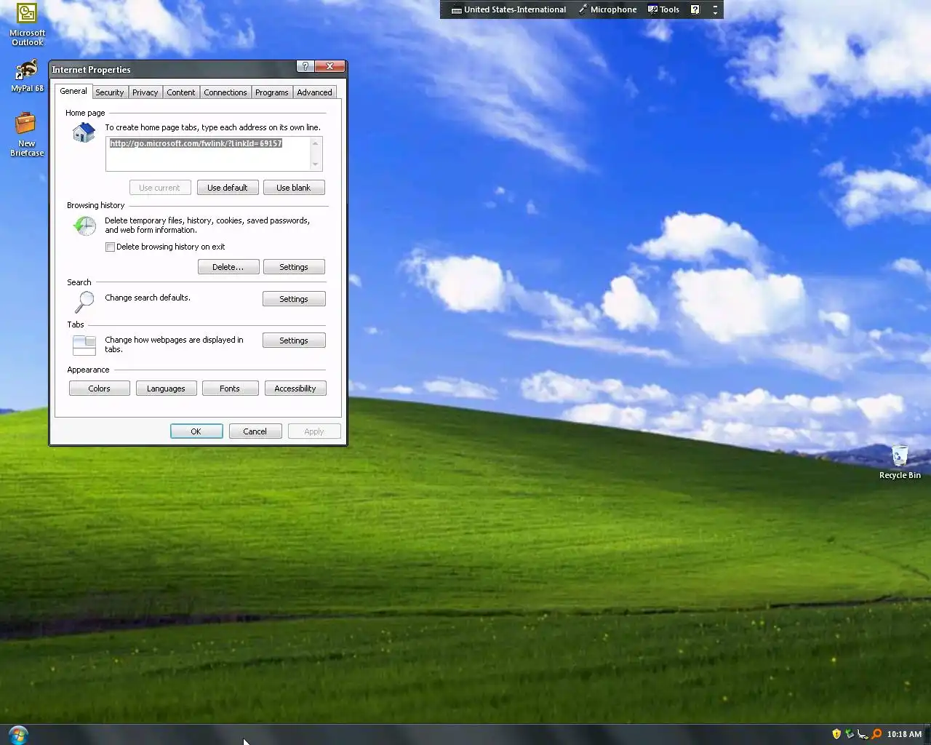
Task: Click the Cancel button
Action: 255,431
